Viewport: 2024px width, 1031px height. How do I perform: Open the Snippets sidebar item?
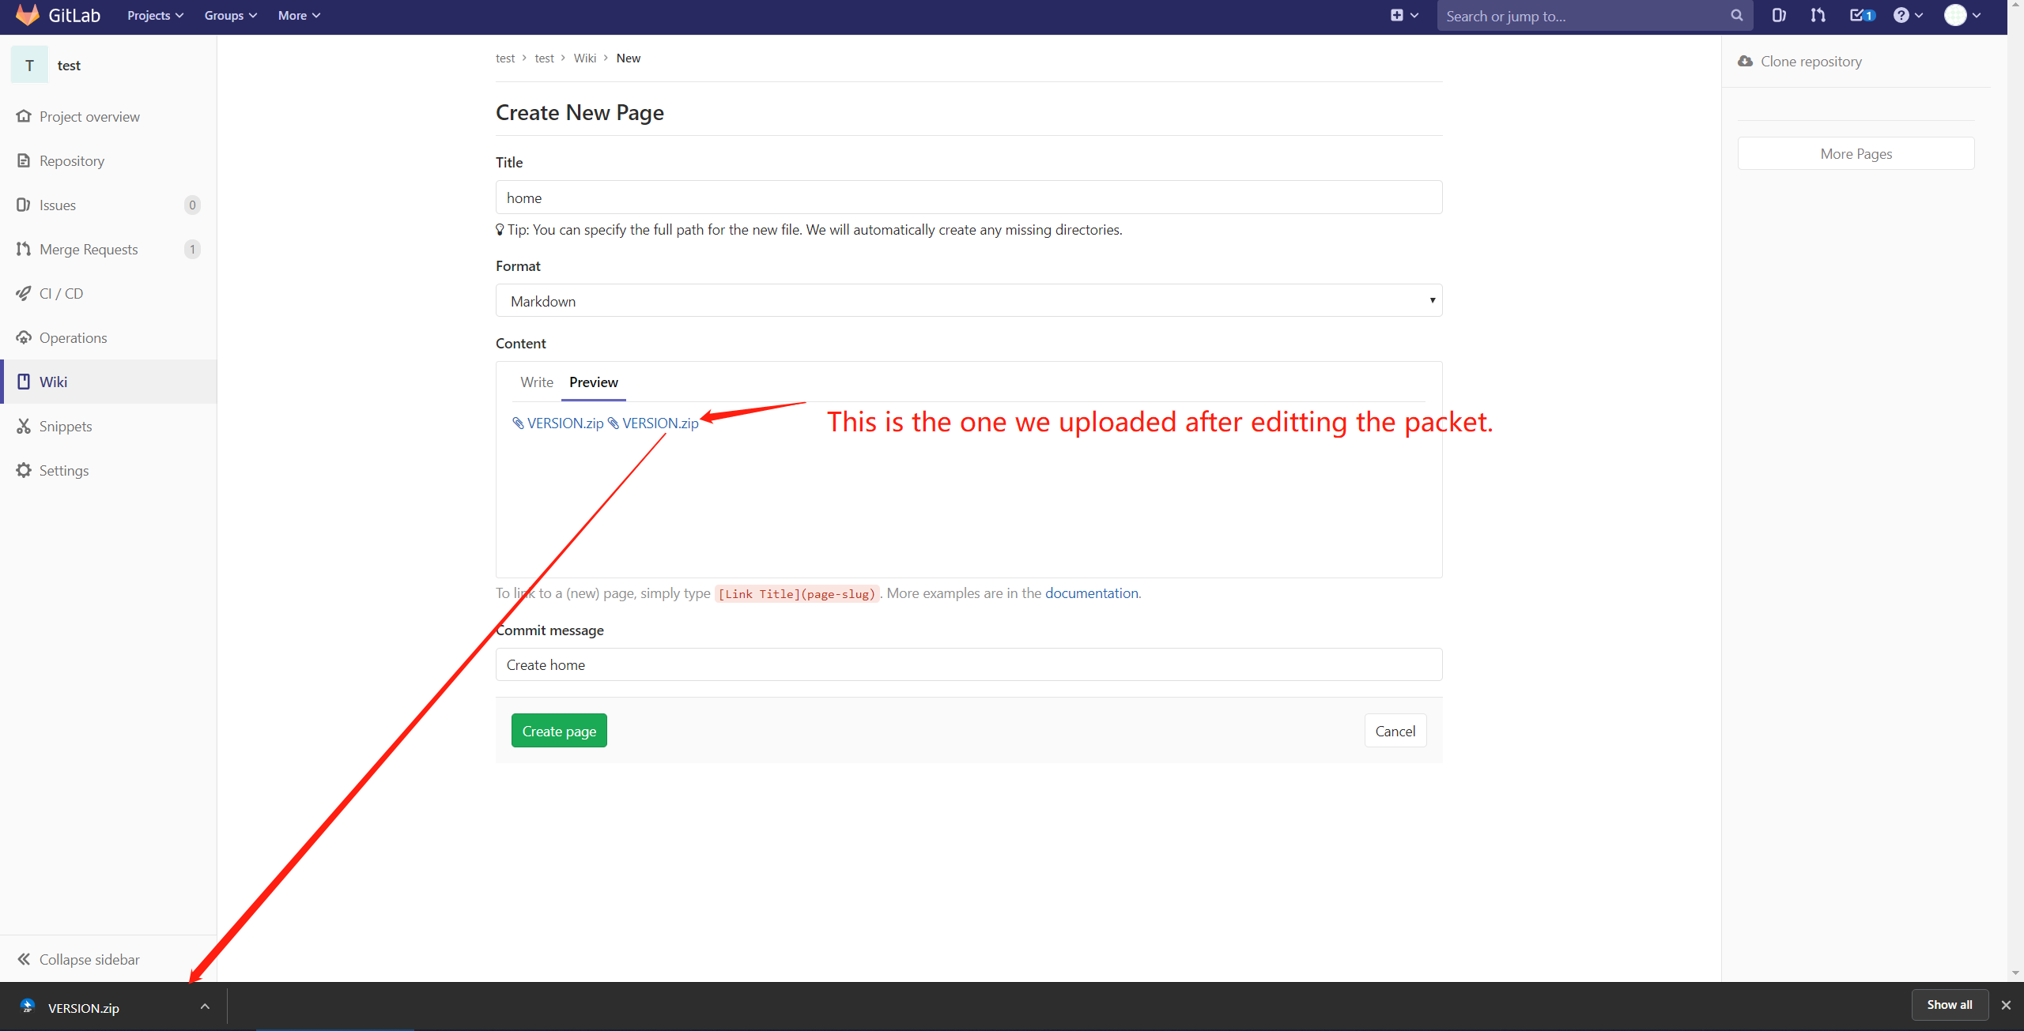(x=66, y=427)
